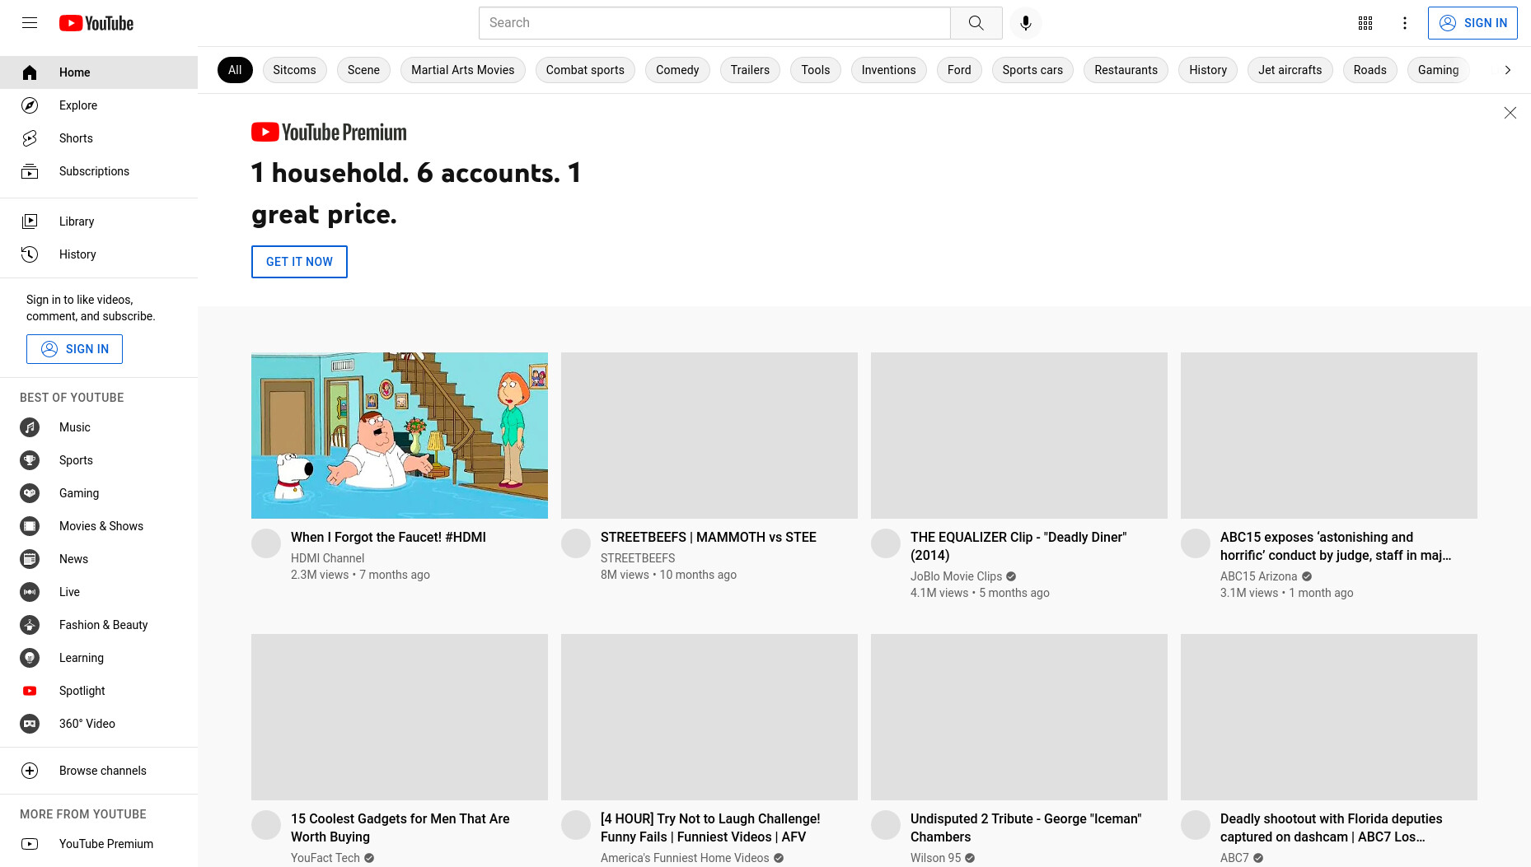
Task: Open the Library icon
Action: (x=30, y=221)
